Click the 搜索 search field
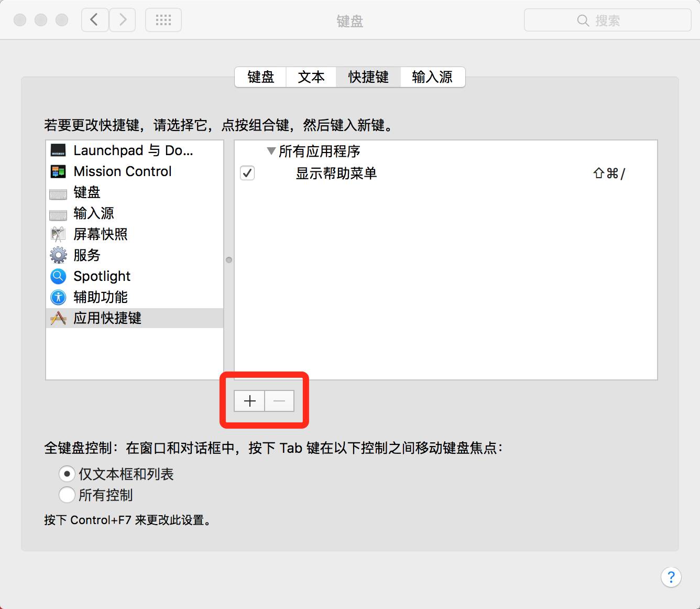This screenshot has height=609, width=700. point(607,20)
